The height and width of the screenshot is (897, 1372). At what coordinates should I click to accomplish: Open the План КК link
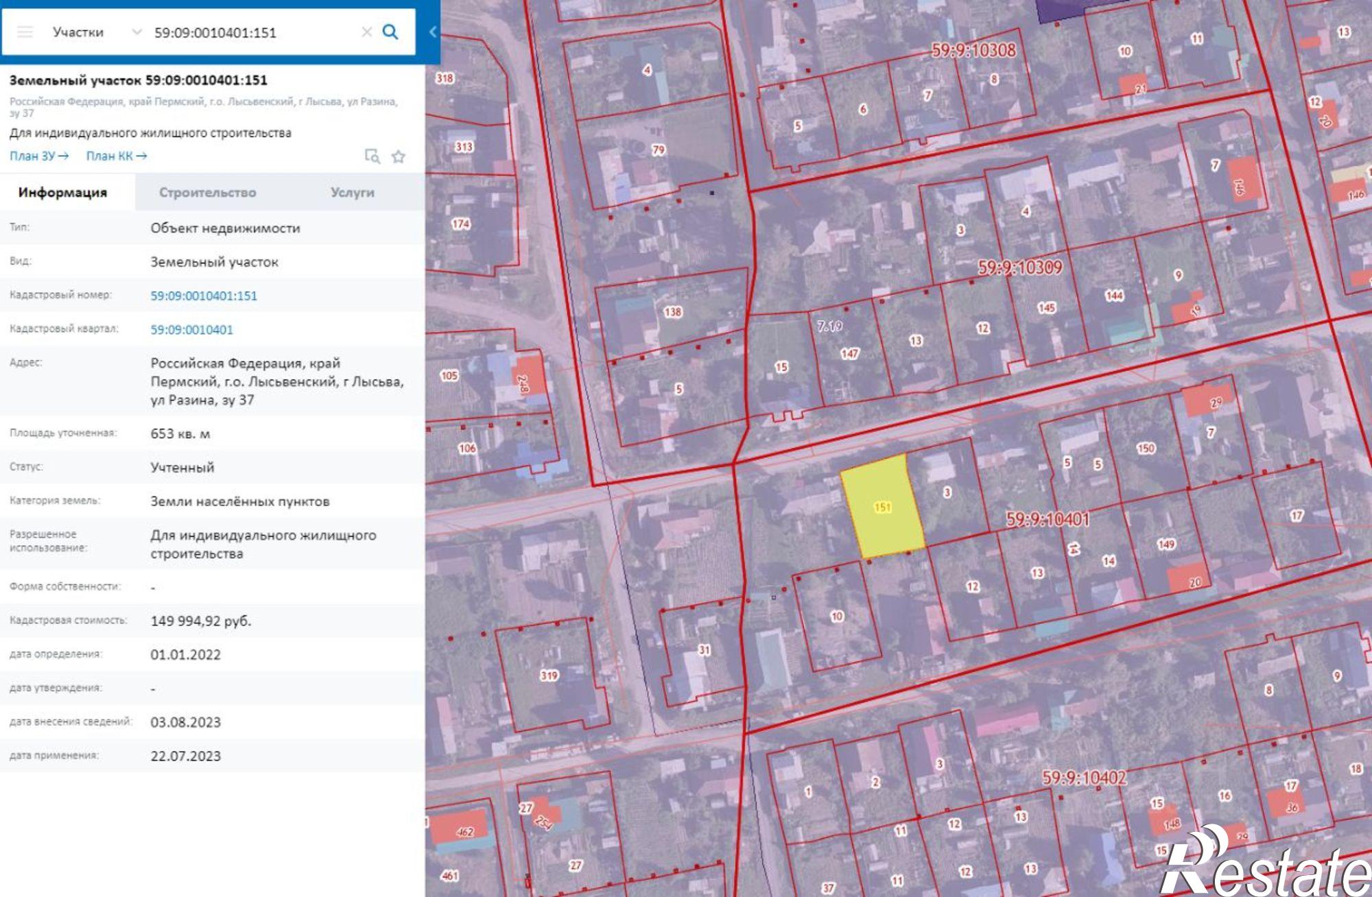click(116, 156)
